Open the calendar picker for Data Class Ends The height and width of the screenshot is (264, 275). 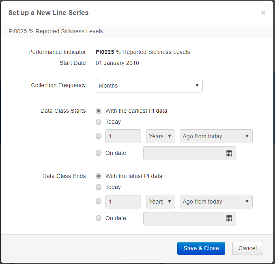[x=229, y=219]
